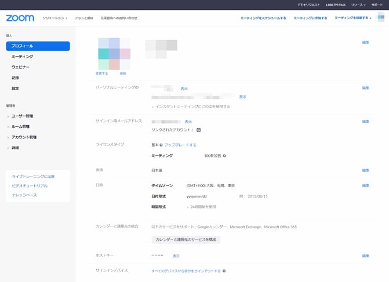Expand ルーム管理 in the sidebar
This screenshot has width=389, height=282.
[x=20, y=126]
